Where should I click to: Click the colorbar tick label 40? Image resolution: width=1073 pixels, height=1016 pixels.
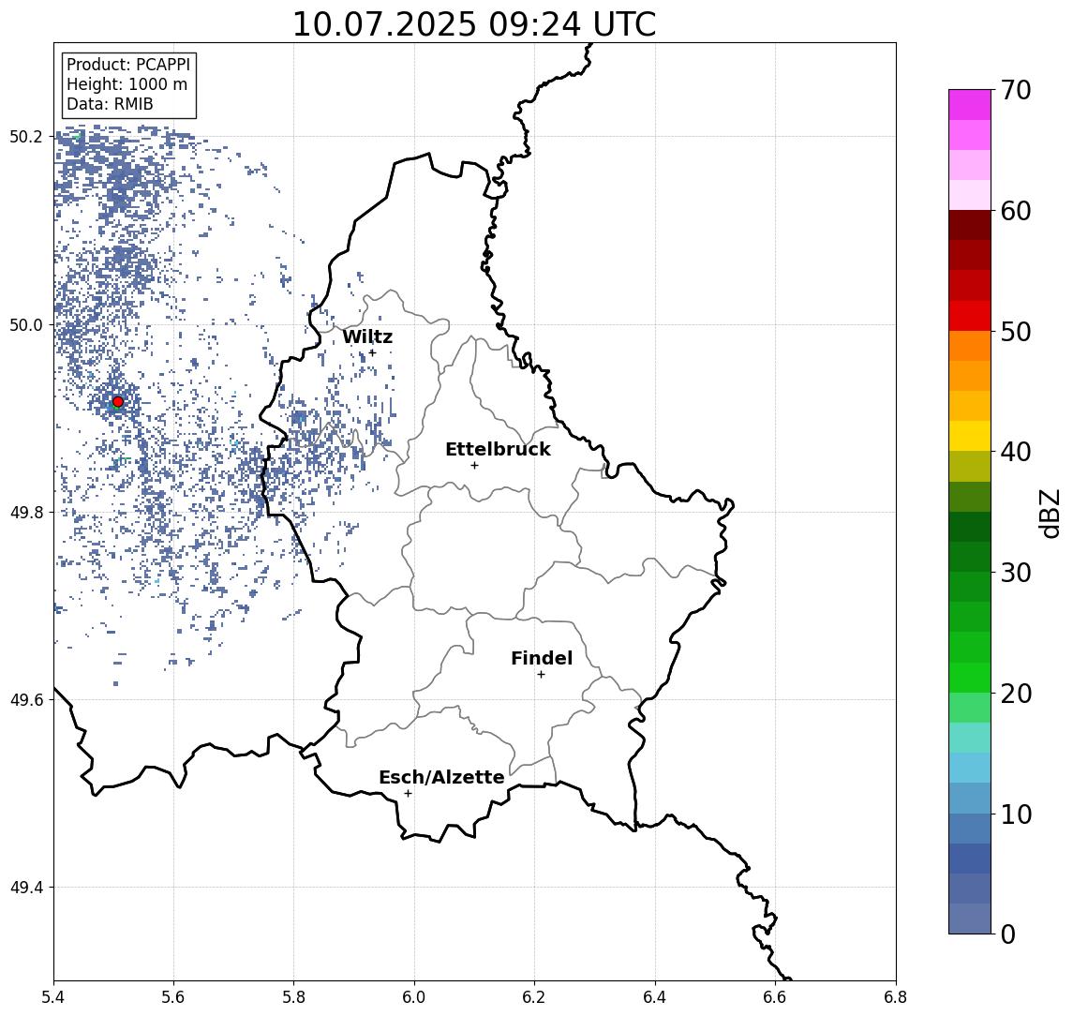(1016, 452)
